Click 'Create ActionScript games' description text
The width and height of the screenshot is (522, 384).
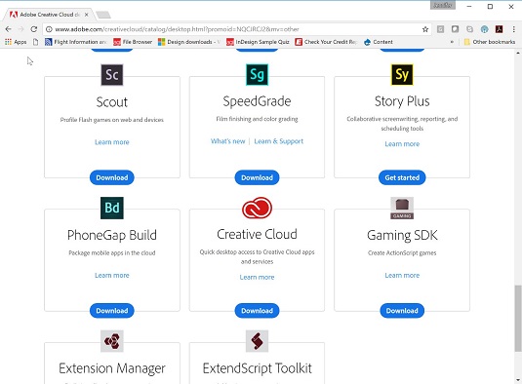pos(402,253)
